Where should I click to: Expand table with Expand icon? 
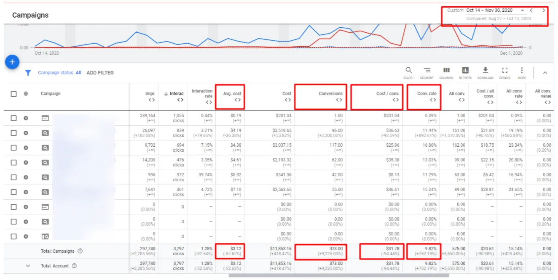[x=504, y=72]
